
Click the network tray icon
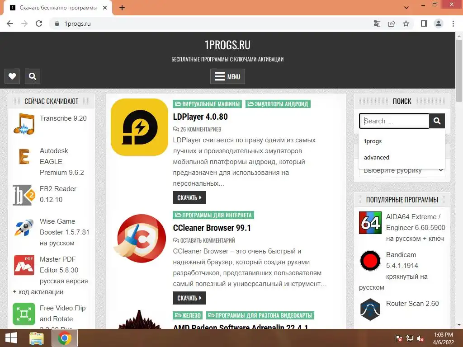[410, 338]
